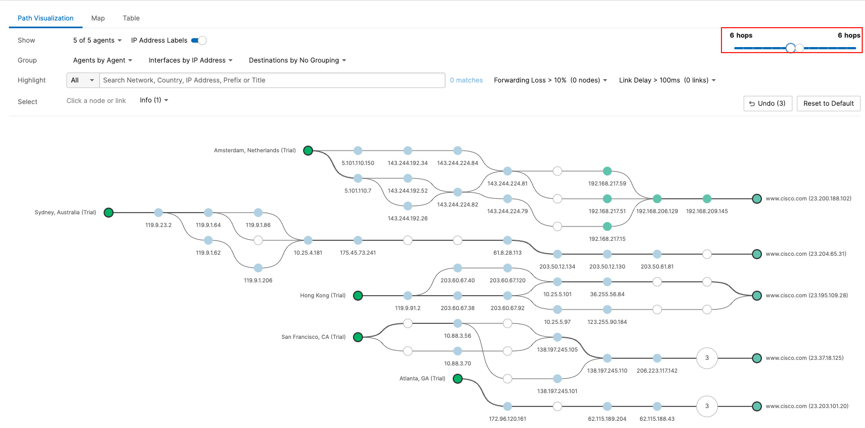Click the node labeled 192.168.206.129
Image resolution: width=865 pixels, height=428 pixels.
(657, 199)
